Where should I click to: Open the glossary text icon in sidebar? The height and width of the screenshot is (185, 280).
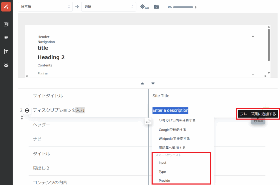click(6, 51)
